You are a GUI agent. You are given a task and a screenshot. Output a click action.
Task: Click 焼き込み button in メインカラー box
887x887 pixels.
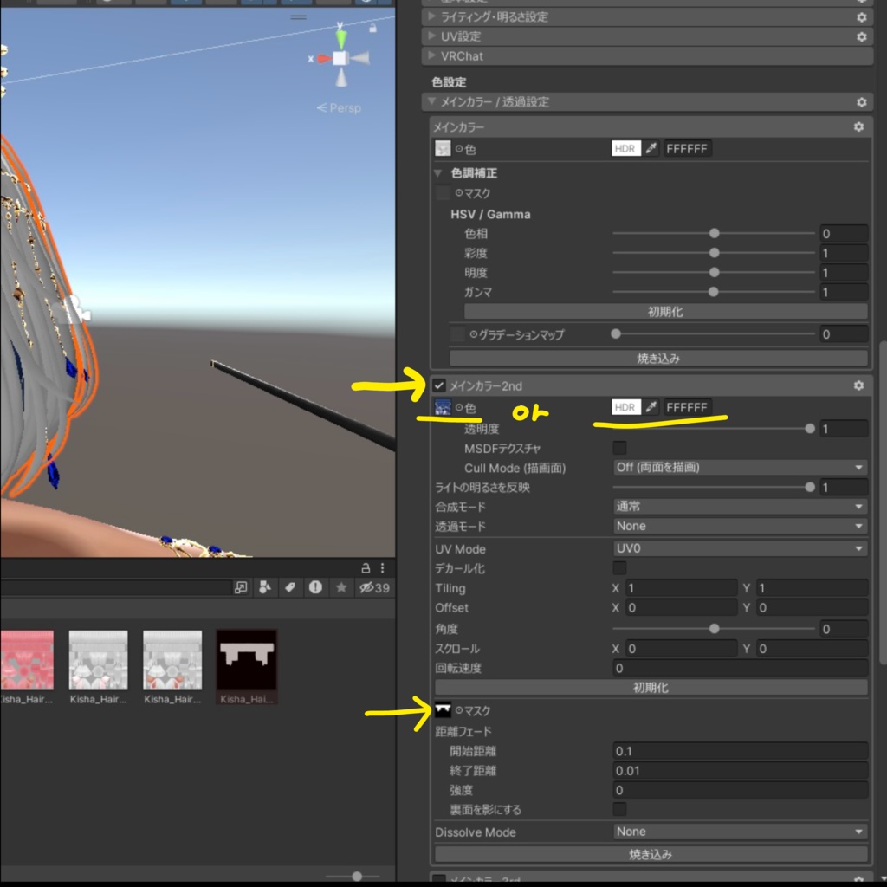tap(658, 358)
